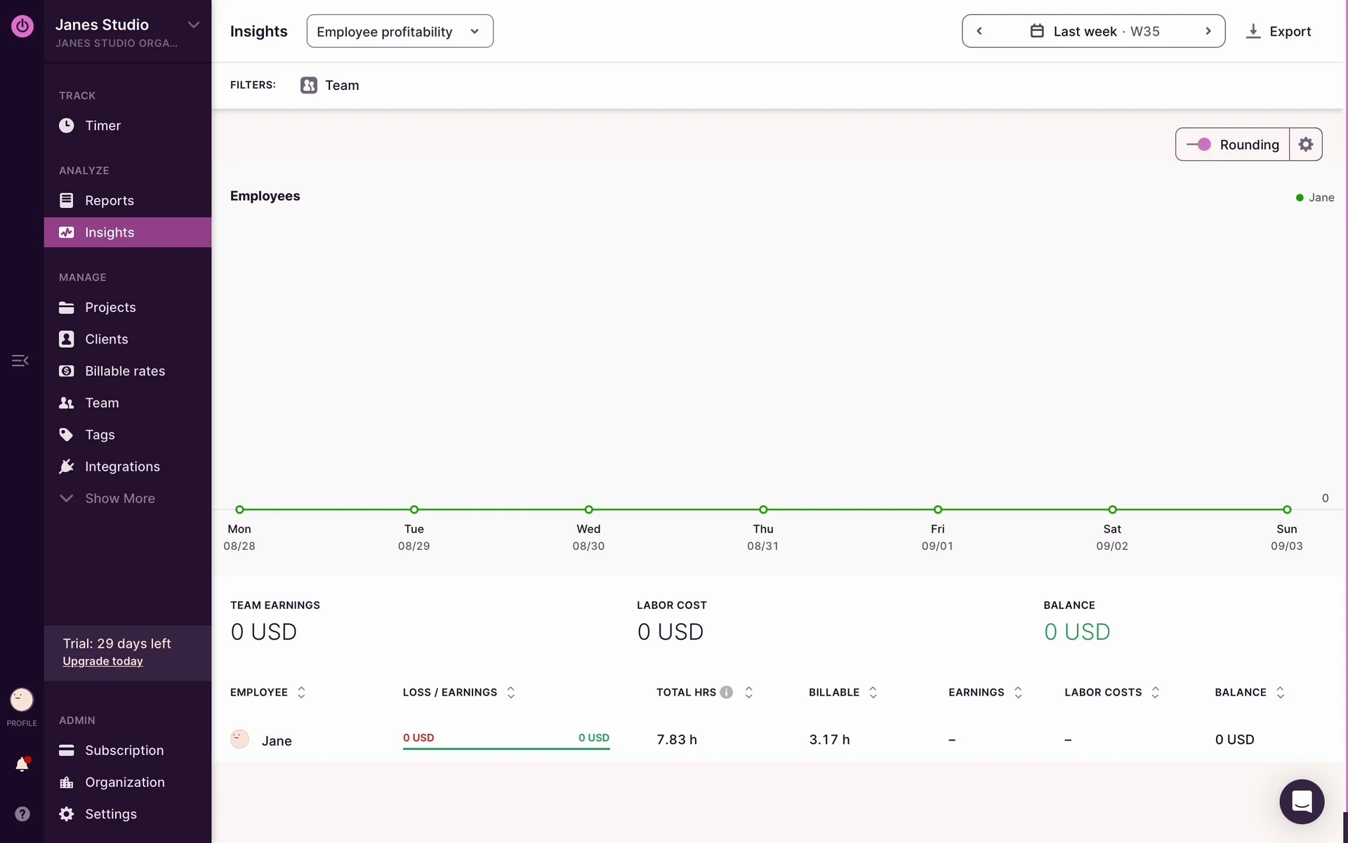Click Wednesday 08/30 chart point
The image size is (1348, 843).
click(x=588, y=509)
